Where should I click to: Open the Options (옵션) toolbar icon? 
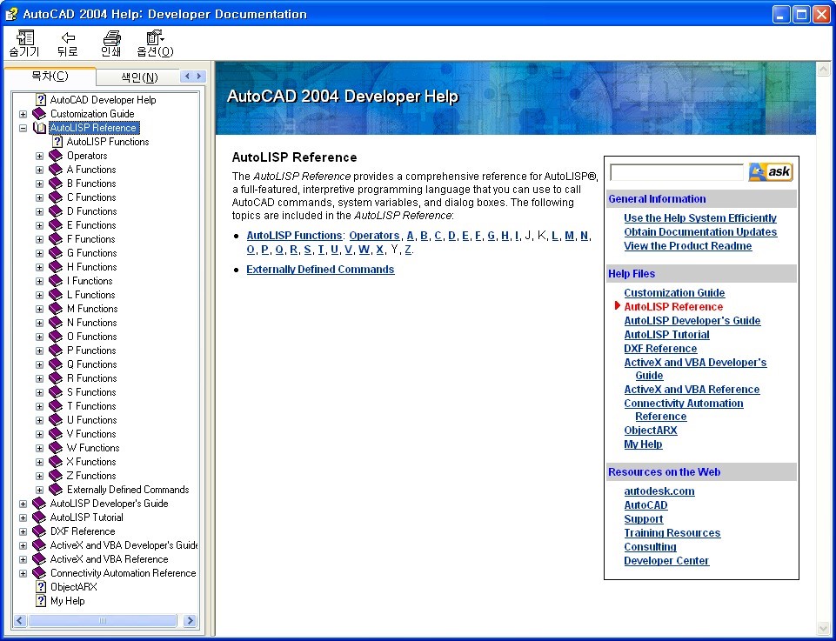point(155,37)
